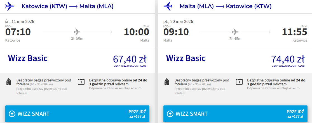Viewport: 312px width, 123px height.
Task: Click the plane icon above 2h 45m duration
Action: (x=235, y=32)
